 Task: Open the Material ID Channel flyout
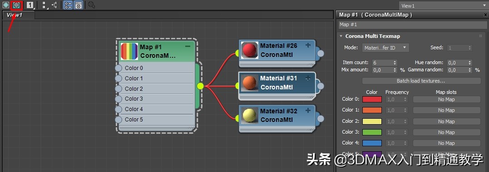coord(30,5)
